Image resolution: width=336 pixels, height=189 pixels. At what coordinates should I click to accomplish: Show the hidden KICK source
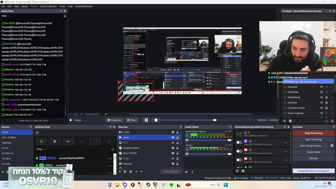(173, 143)
